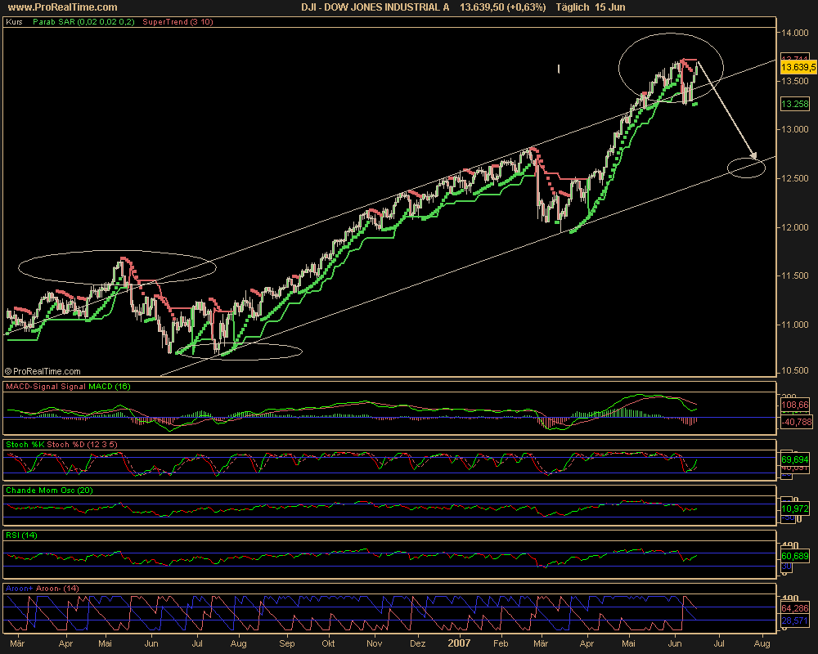818x654 pixels.
Task: Click the 10.500 price axis label
Action: [794, 371]
